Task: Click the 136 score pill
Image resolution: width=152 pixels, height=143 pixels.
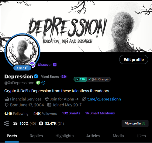Action: tap(80, 79)
